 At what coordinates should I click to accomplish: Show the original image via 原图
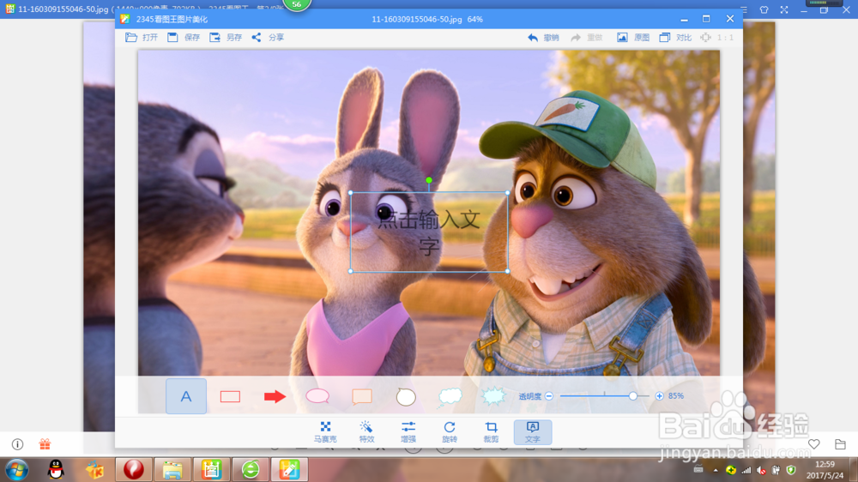coord(633,38)
